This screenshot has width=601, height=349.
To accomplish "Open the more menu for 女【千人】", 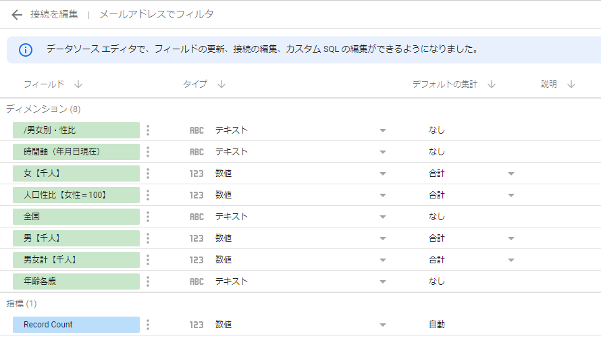I will [148, 173].
